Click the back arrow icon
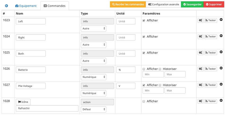Screen dimensions: 225x115 pos(7,6)
